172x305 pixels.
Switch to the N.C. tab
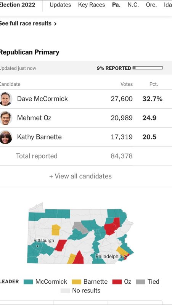pos(133,5)
